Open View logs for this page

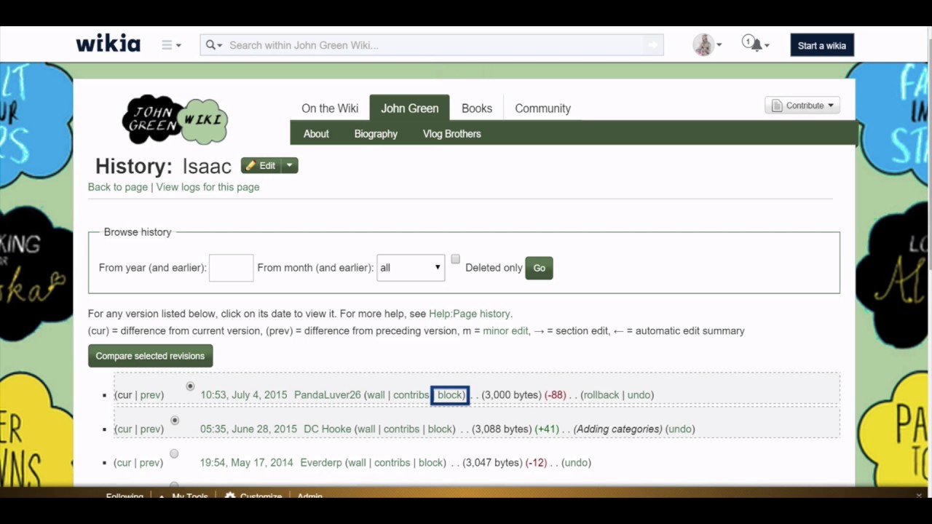coord(208,187)
